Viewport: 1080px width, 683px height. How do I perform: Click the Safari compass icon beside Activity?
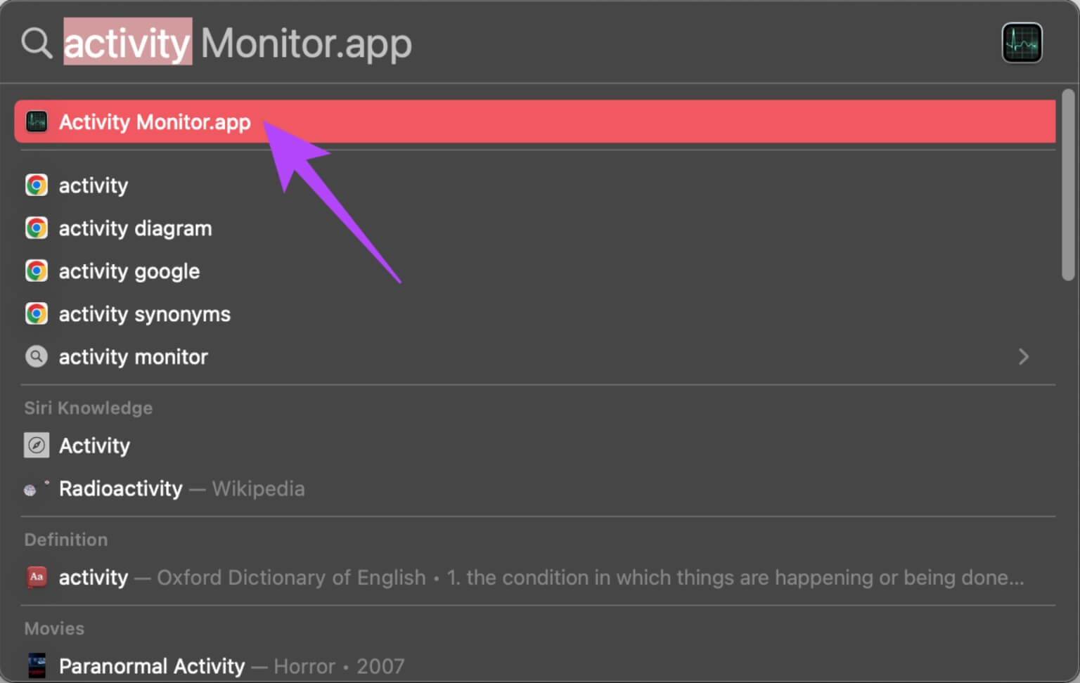click(x=37, y=445)
